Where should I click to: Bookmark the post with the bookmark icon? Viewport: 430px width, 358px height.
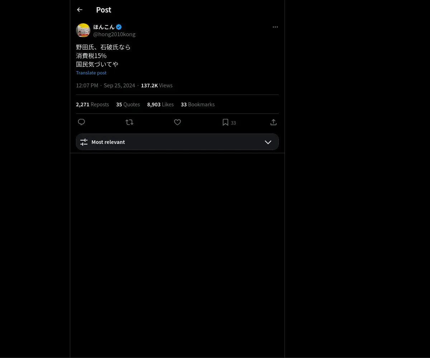coord(225,122)
